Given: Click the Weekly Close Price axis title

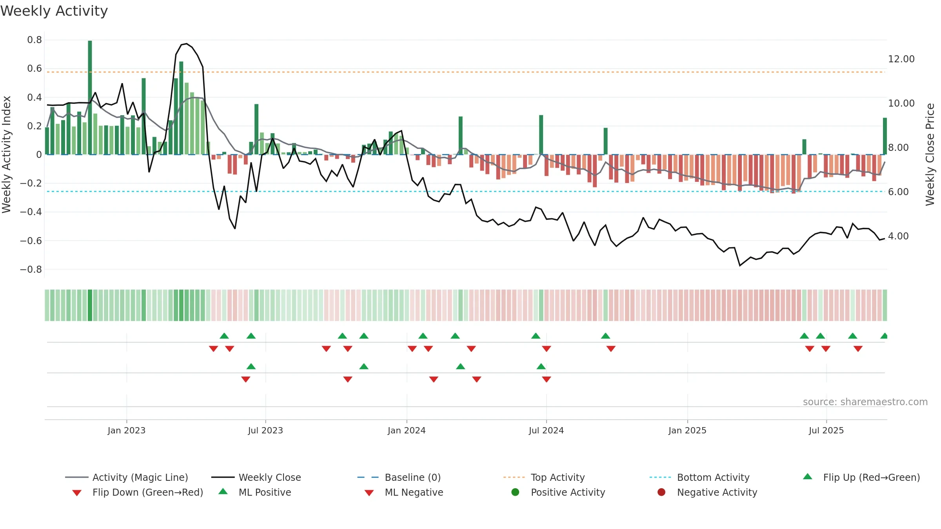Looking at the screenshot, I should pyautogui.click(x=930, y=154).
